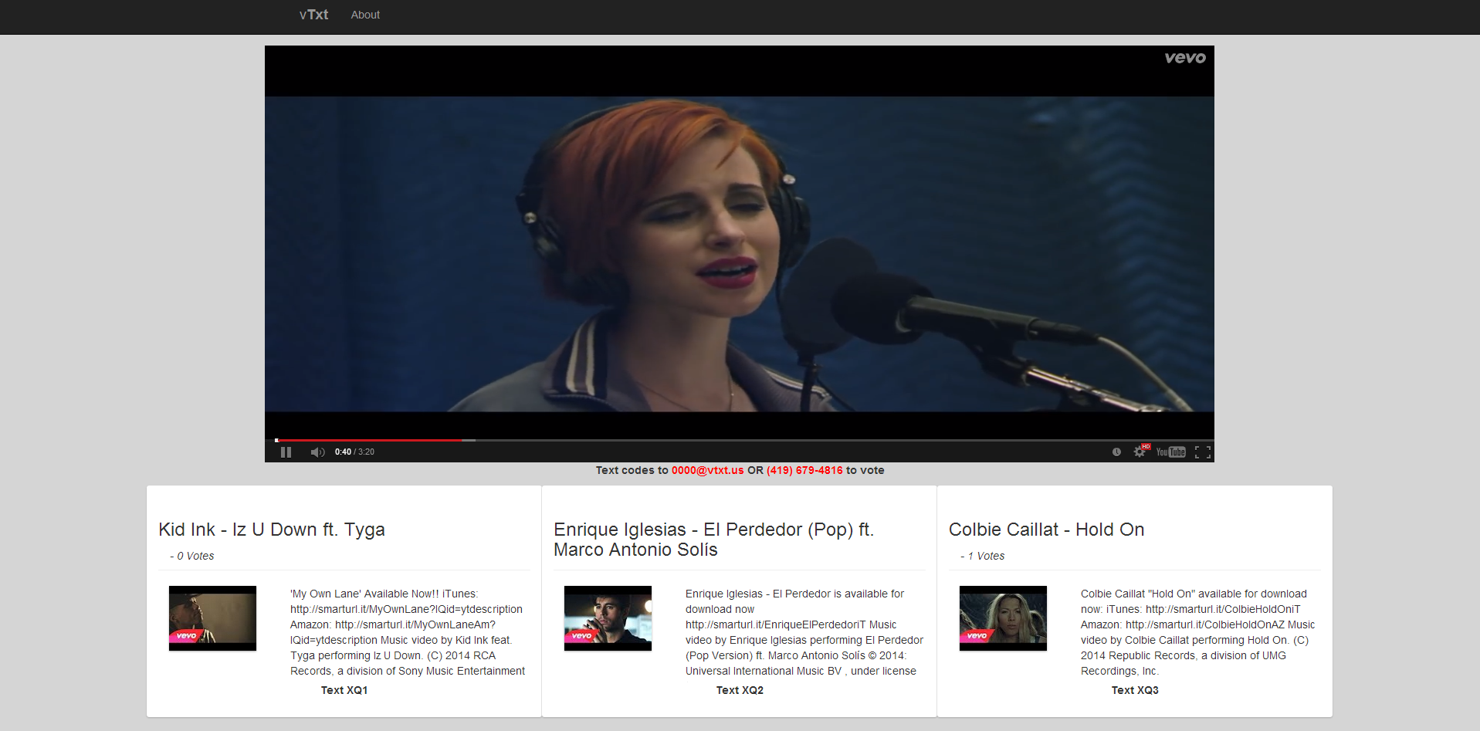
Task: Open the Colbie Caillat video thumbnail
Action: click(x=1003, y=618)
